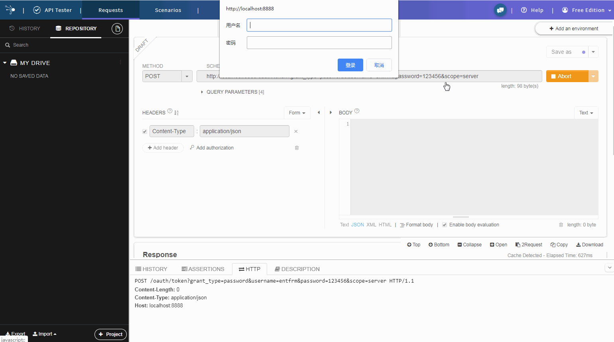Create a new Project

(x=110, y=334)
